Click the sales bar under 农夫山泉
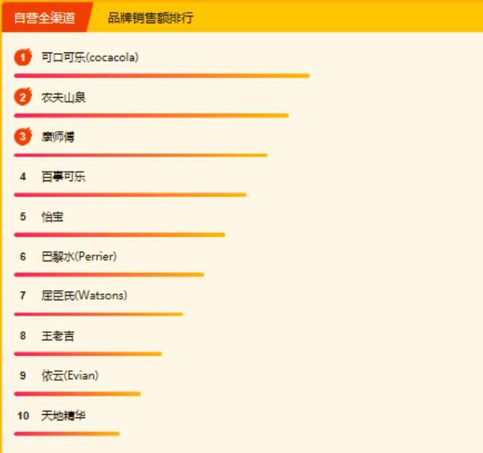The width and height of the screenshot is (483, 453). (151, 115)
